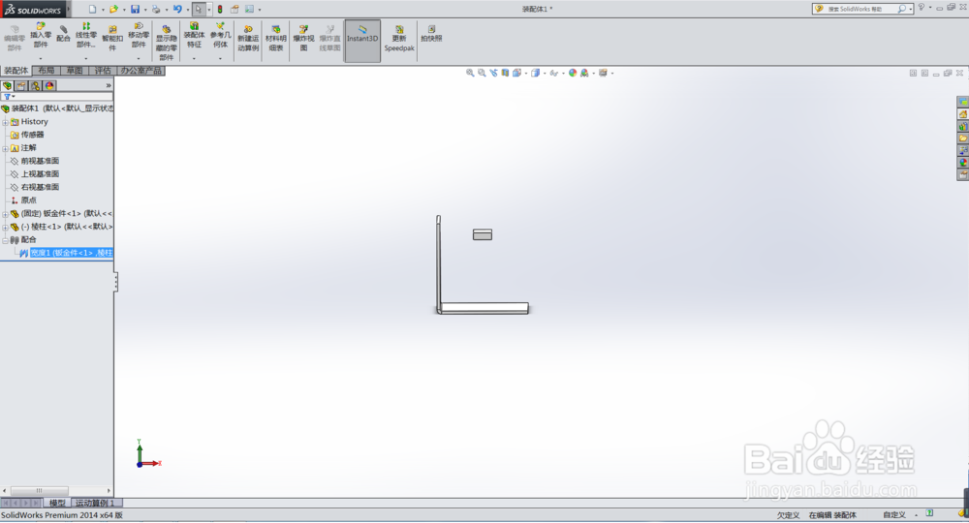Switch to the 办公室产品 ribbon tab
This screenshot has width=969, height=523.
click(141, 71)
